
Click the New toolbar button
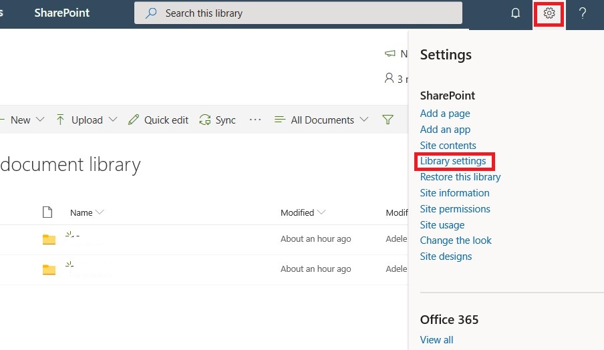(x=21, y=120)
